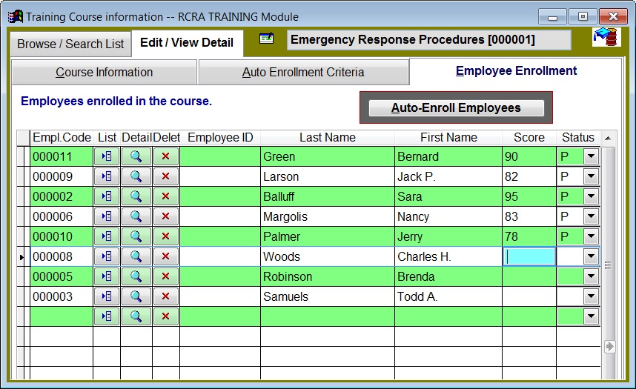Select the Empl.Code cell 000009
Image resolution: width=636 pixels, height=389 pixels.
62,176
